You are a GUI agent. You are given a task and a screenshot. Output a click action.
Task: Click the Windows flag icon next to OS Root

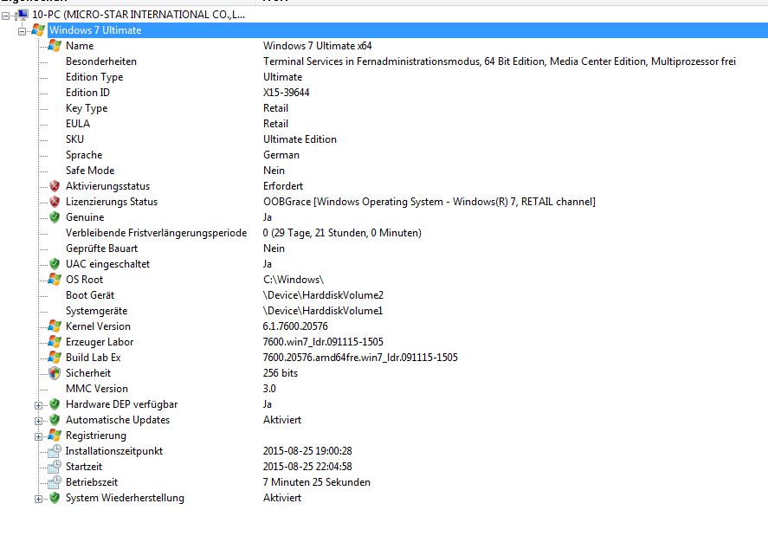(x=55, y=280)
